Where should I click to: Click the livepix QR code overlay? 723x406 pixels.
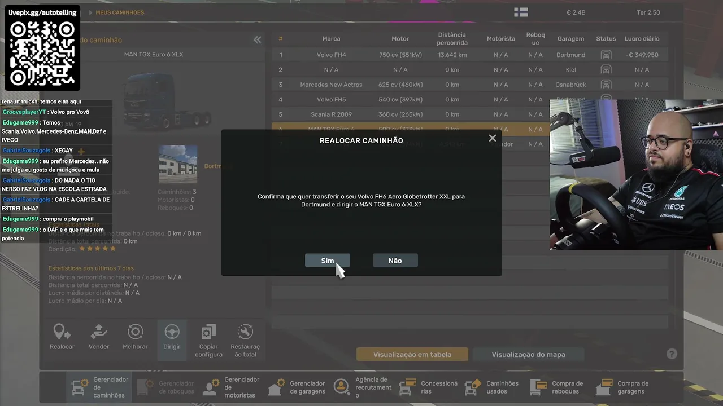pyautogui.click(x=42, y=54)
